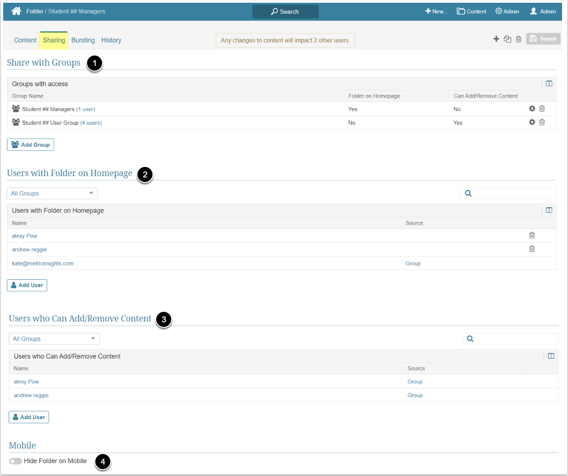This screenshot has height=476, width=568.
Task: Click search field in Users with Folder on Homepage
Action: click(x=513, y=194)
